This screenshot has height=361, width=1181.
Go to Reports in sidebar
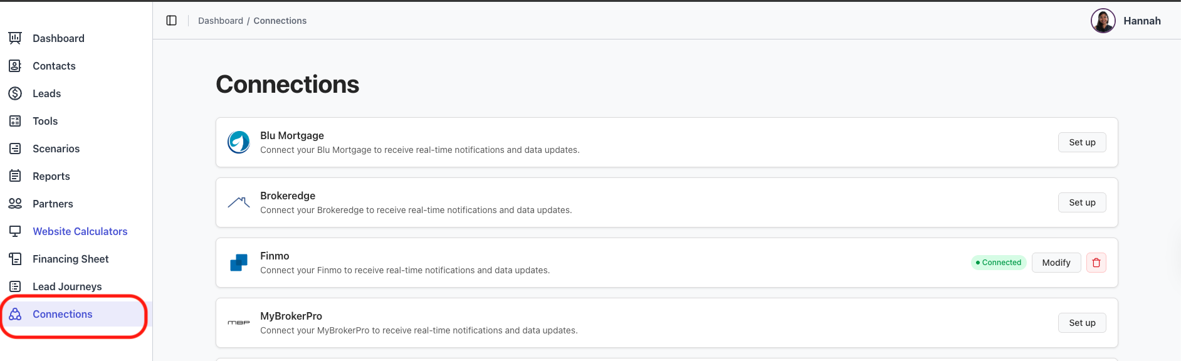pos(51,176)
